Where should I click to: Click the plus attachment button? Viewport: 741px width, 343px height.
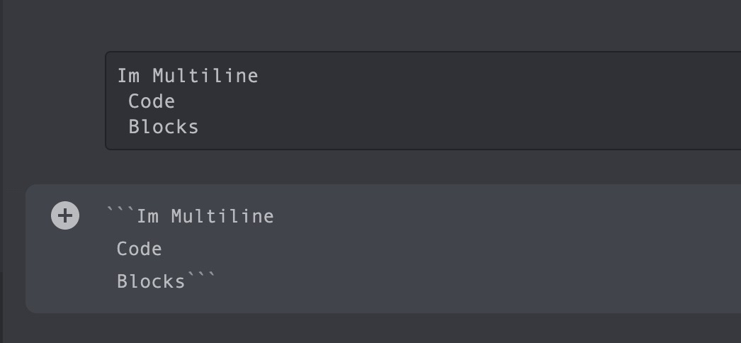pyautogui.click(x=65, y=215)
